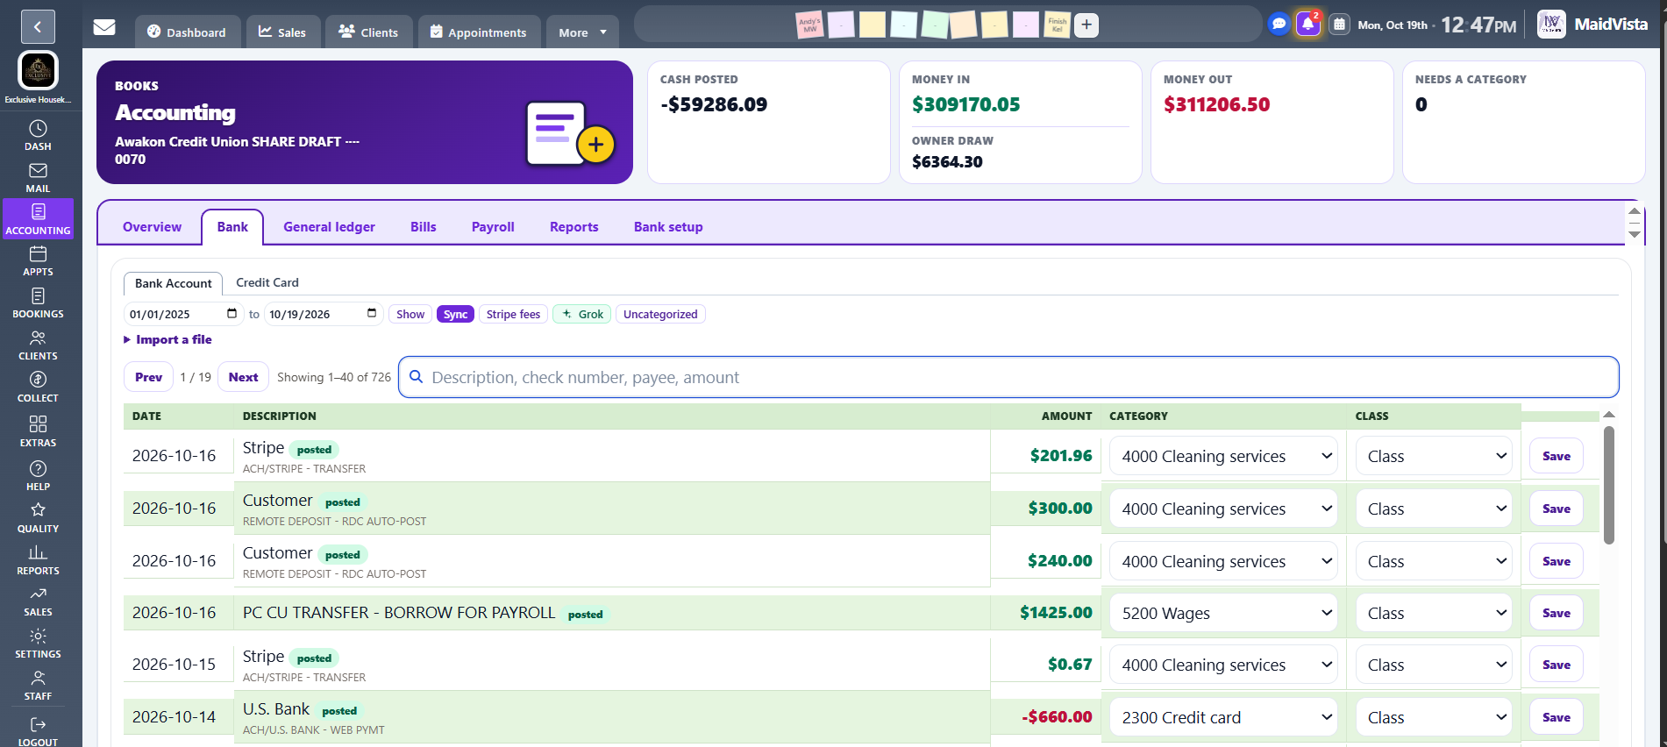Viewport: 1667px width, 747px height.
Task: Go to Next page of transactions
Action: [x=243, y=377]
